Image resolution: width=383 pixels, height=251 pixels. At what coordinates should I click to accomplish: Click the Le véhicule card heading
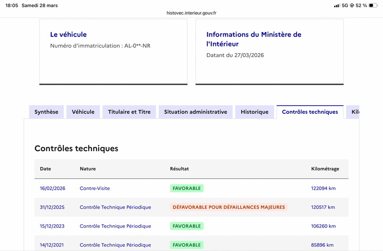pyautogui.click(x=68, y=34)
